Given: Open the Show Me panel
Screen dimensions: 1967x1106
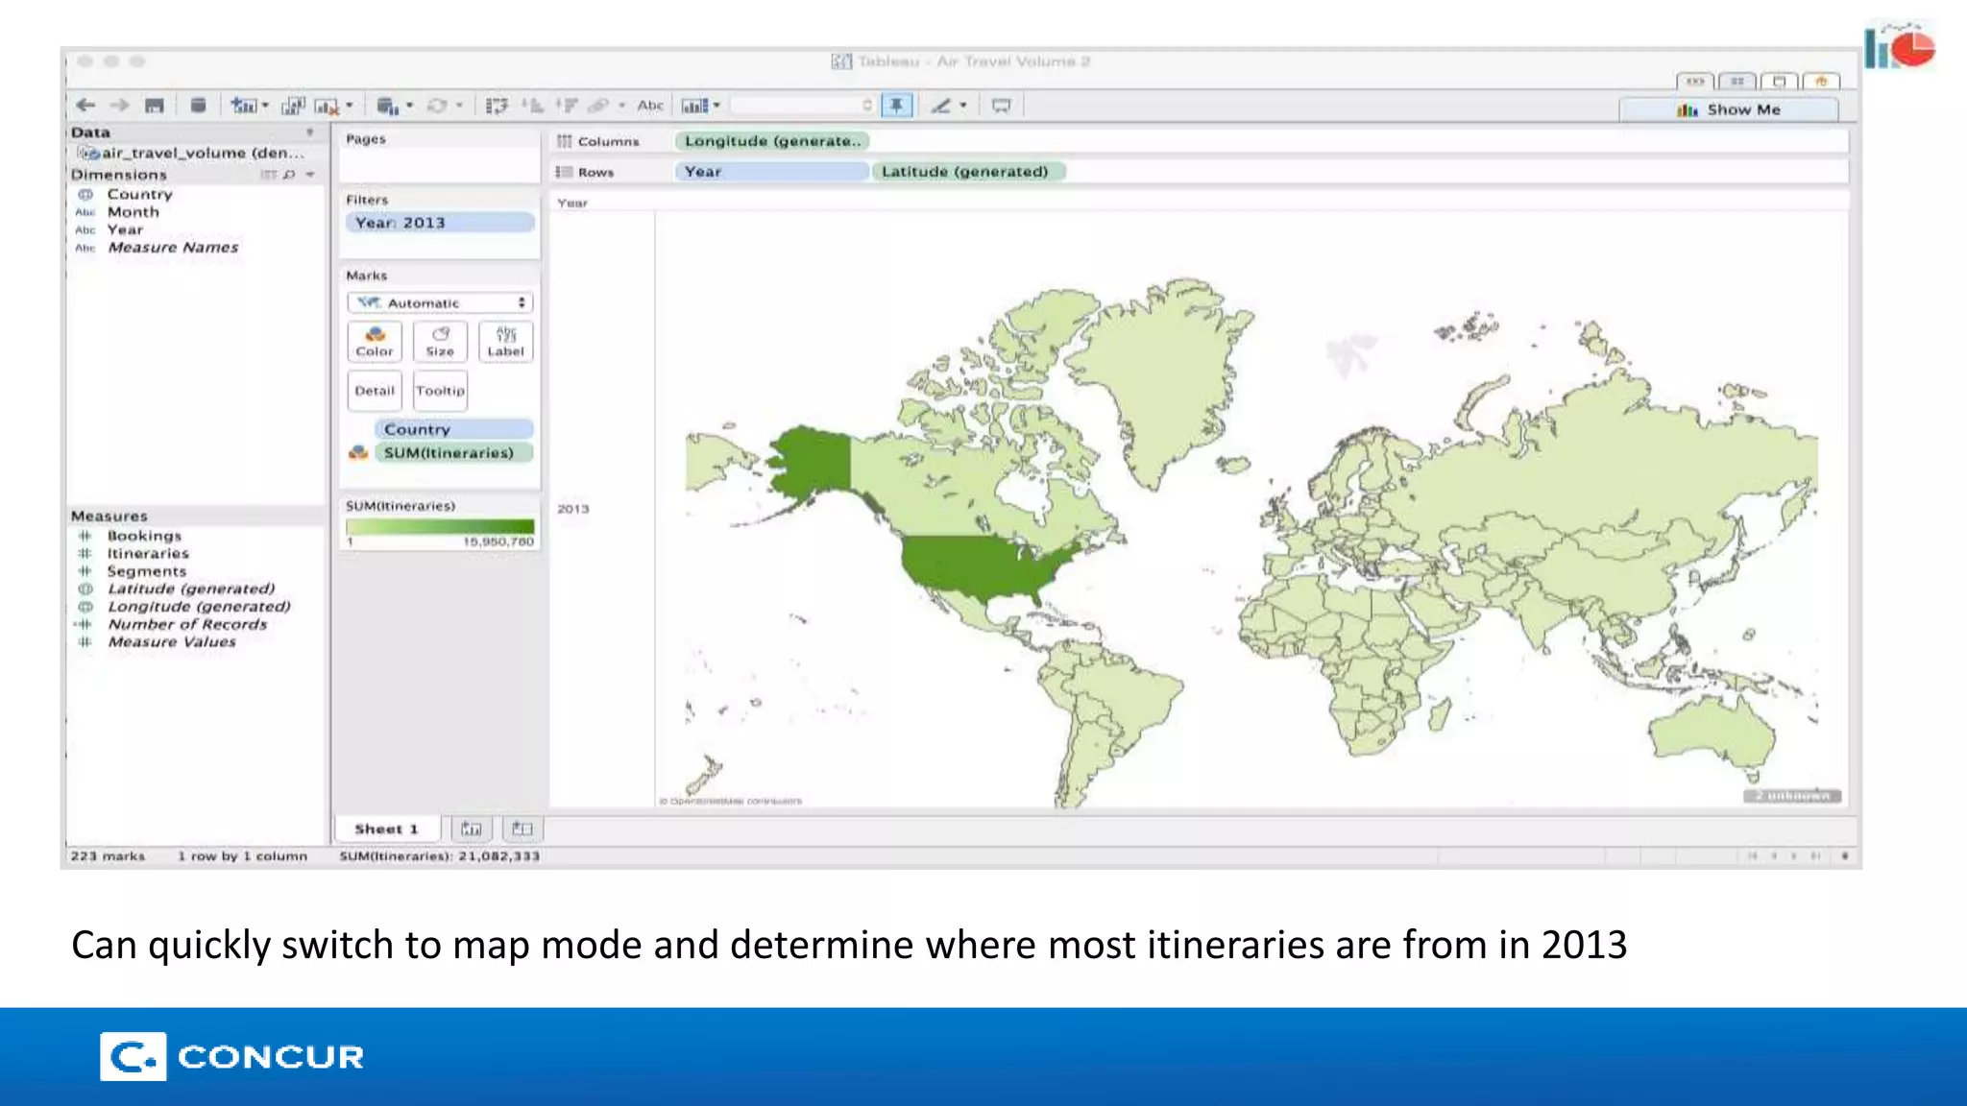Looking at the screenshot, I should tap(1729, 109).
